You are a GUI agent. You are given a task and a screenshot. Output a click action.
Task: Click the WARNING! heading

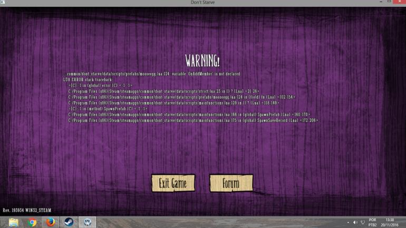(x=202, y=61)
